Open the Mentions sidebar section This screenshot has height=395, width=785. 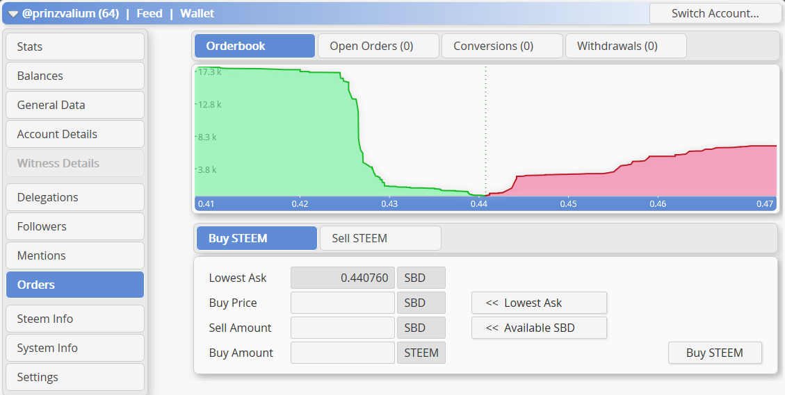(x=75, y=255)
